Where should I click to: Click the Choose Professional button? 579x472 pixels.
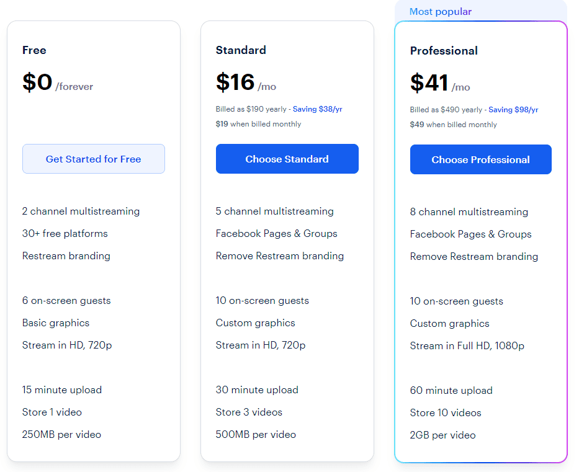pyautogui.click(x=480, y=159)
